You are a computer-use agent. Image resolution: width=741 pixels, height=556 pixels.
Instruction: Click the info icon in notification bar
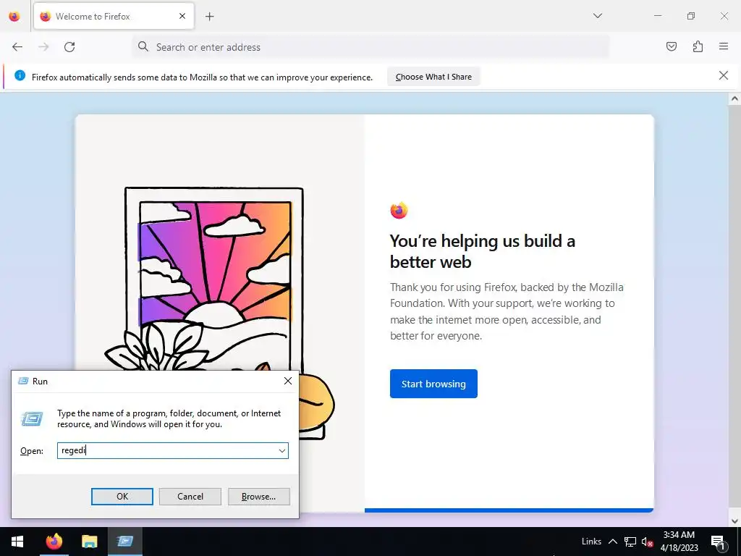(20, 75)
